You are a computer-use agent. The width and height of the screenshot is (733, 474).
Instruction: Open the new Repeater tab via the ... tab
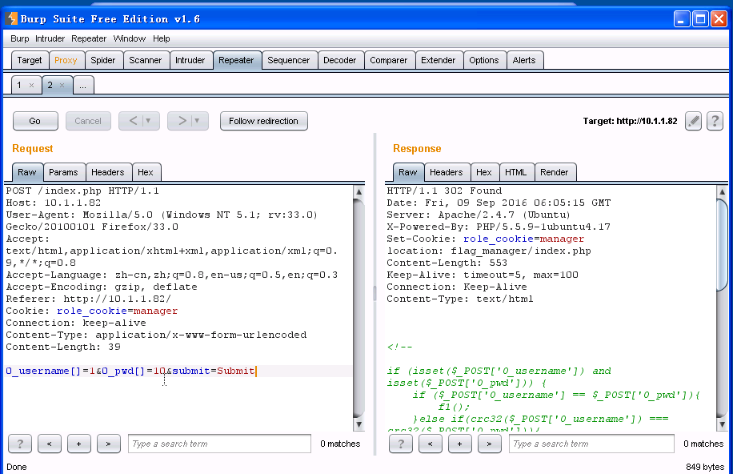tap(83, 85)
